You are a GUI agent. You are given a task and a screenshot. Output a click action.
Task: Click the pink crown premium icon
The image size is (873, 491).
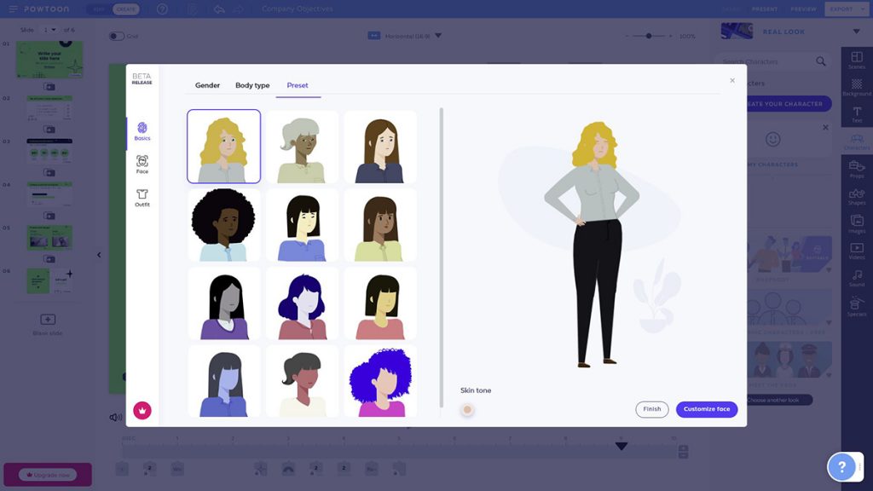(x=142, y=410)
